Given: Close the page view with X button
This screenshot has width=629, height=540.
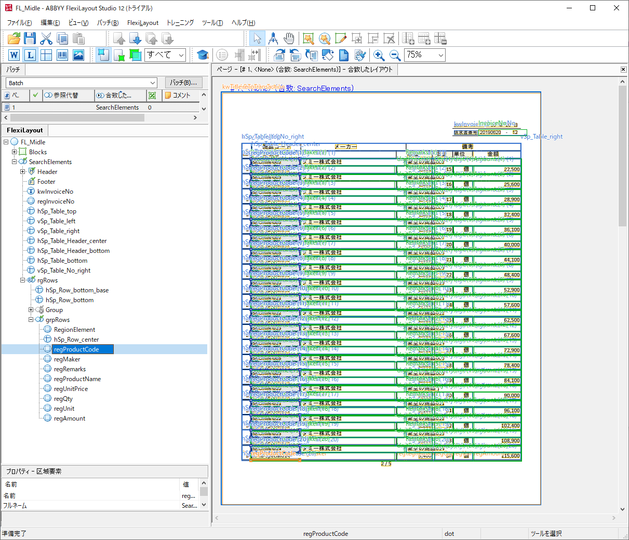Looking at the screenshot, I should (623, 70).
